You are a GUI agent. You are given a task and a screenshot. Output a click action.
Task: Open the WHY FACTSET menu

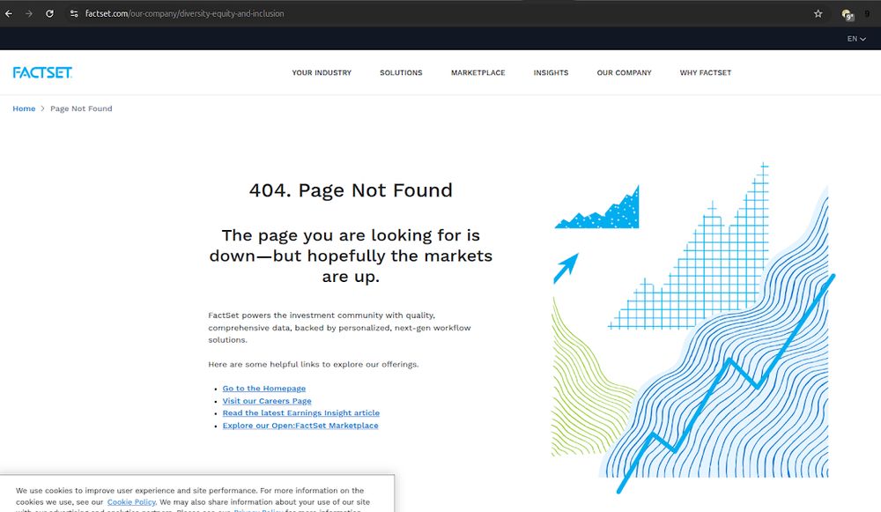tap(705, 73)
